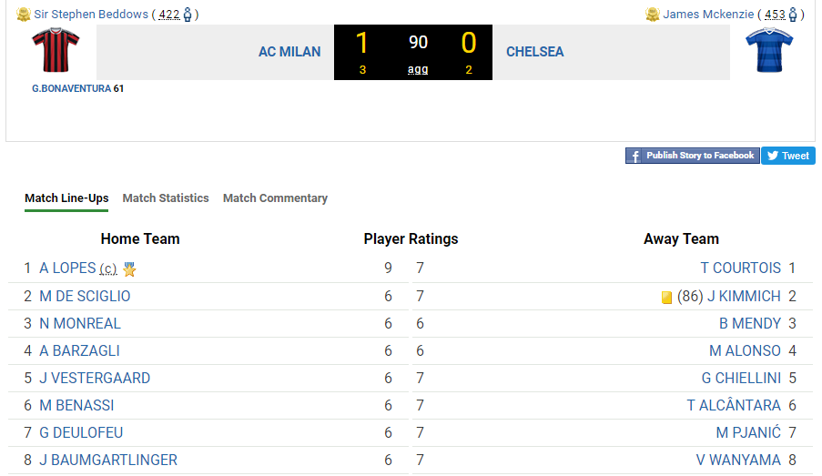Image resolution: width=822 pixels, height=476 pixels.
Task: Open the Match Commentary tab
Action: [x=275, y=197]
